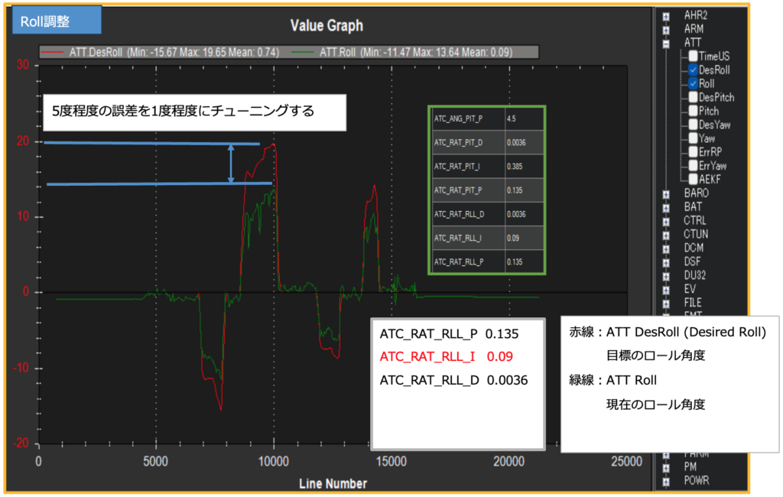Expand the DU32 tree node

[666, 276]
